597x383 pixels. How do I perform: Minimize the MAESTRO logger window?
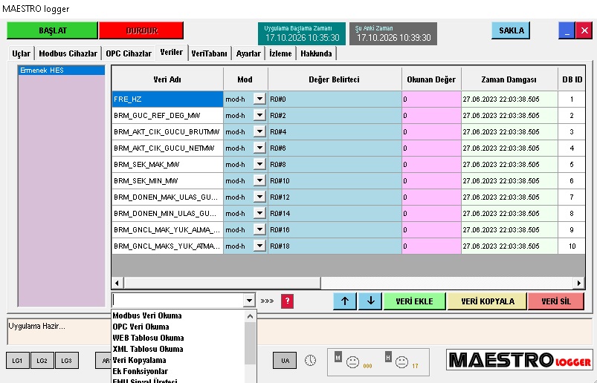[567, 30]
